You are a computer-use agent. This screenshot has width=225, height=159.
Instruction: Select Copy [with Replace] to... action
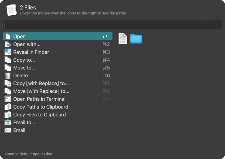tap(41, 84)
